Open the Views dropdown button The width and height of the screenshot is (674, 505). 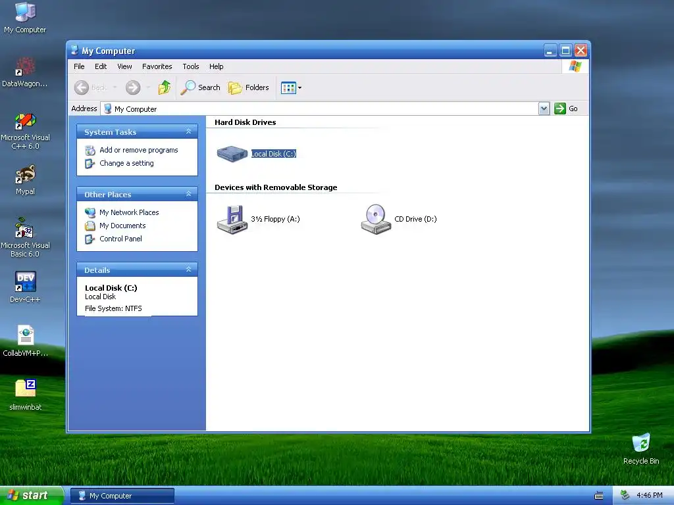[x=292, y=87]
